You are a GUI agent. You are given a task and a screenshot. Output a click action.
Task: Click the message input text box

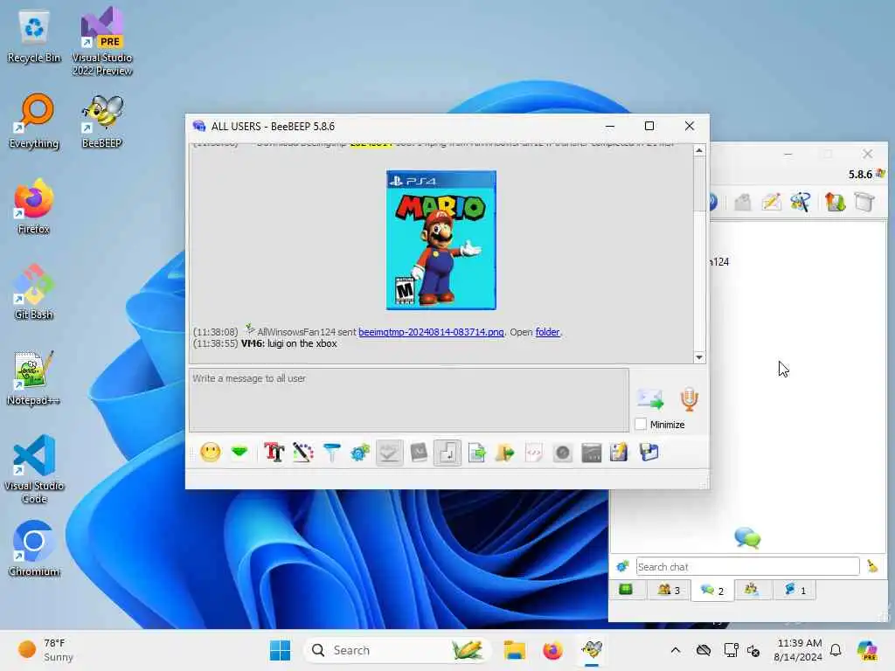coord(409,399)
